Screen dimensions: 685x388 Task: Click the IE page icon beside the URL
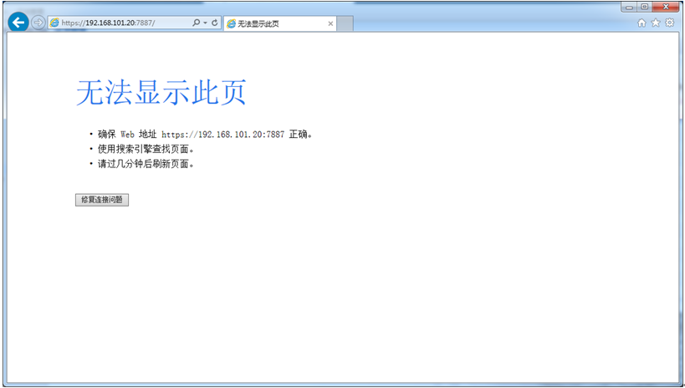coord(54,23)
